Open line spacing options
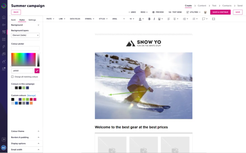The image size is (246, 153). click(185, 19)
